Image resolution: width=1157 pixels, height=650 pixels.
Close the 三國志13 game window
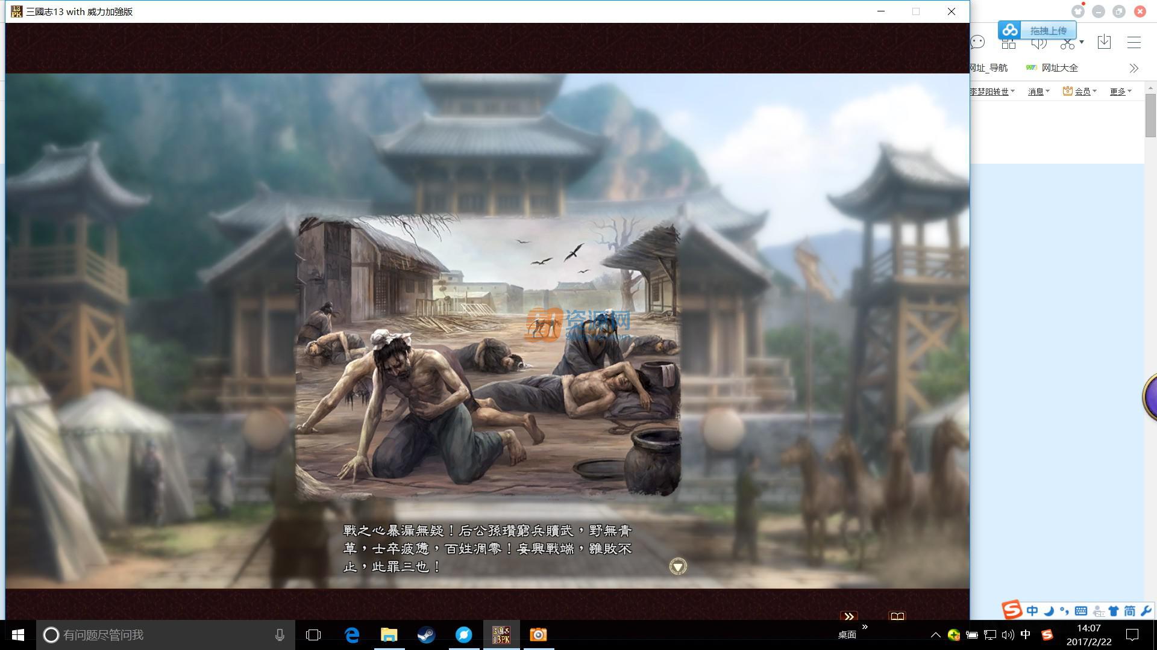tap(952, 11)
